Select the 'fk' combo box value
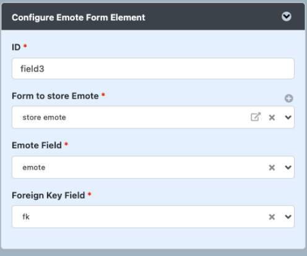Screen dimensions: 307x256 pyautogui.click(x=26, y=217)
